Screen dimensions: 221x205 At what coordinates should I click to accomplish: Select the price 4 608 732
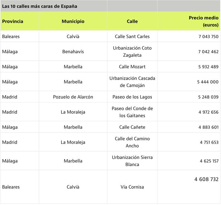(206, 179)
